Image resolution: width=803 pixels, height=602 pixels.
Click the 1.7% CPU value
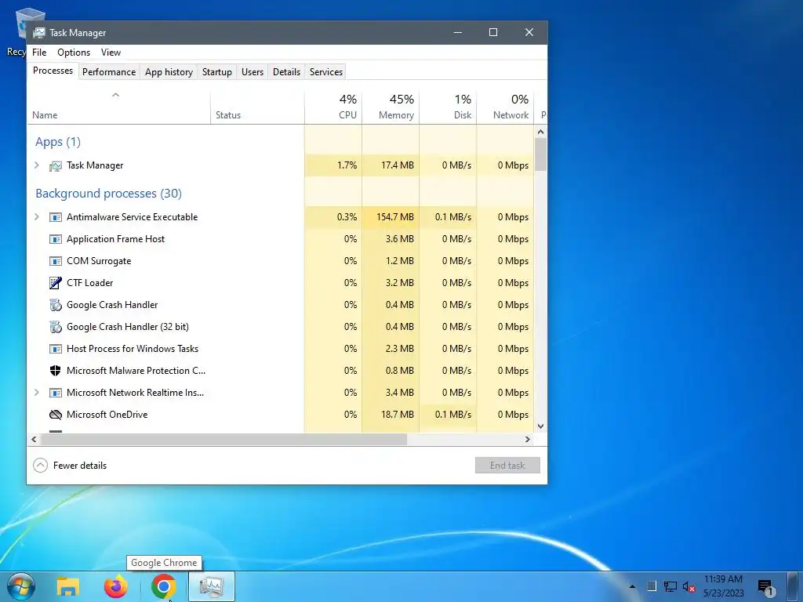pyautogui.click(x=347, y=165)
